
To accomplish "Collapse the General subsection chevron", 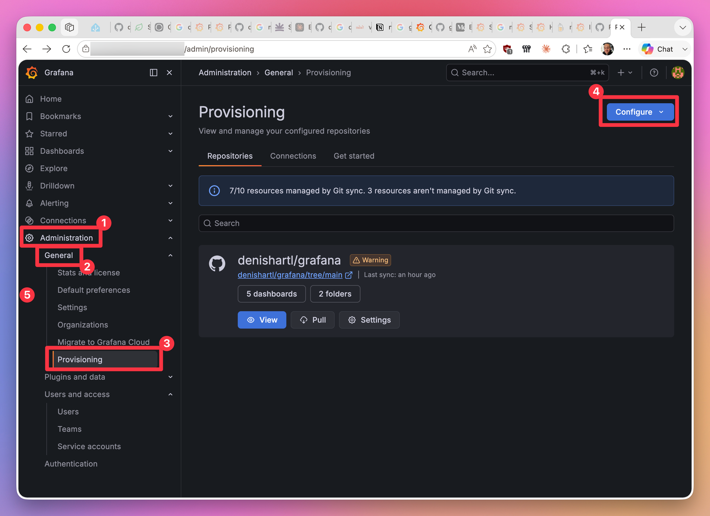I will coord(170,255).
